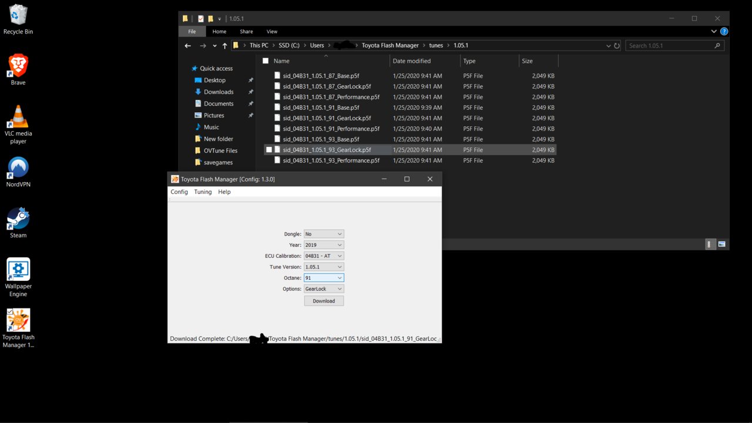Switch to the View ribbon tab
Image resolution: width=752 pixels, height=423 pixels.
tap(272, 32)
